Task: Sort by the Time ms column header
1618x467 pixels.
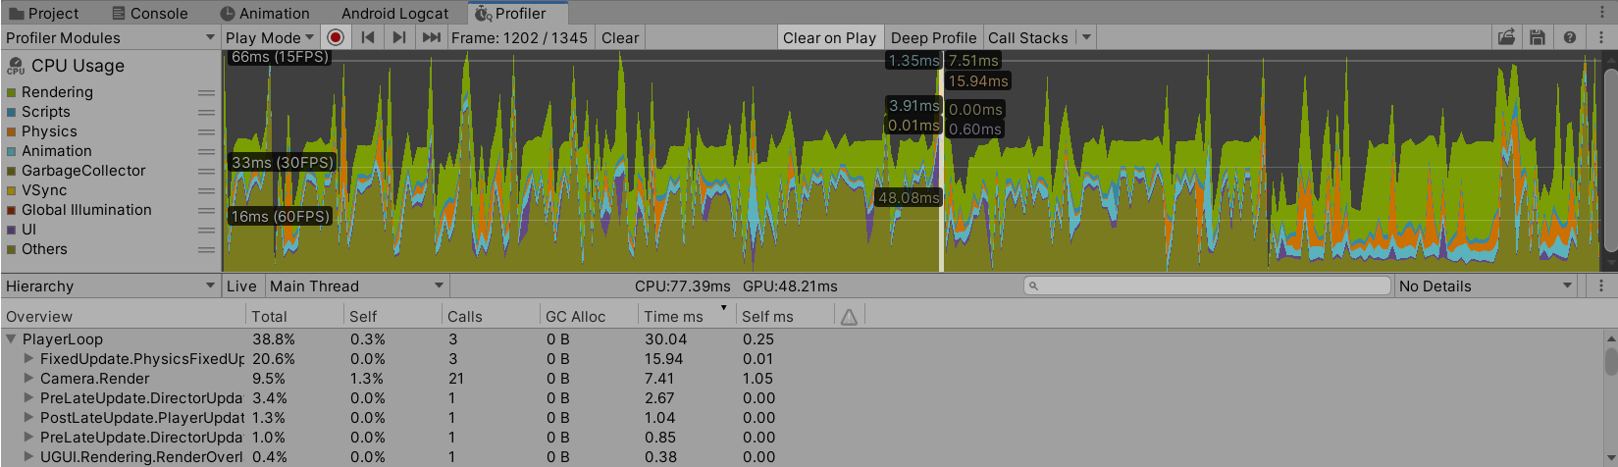Action: (x=687, y=316)
